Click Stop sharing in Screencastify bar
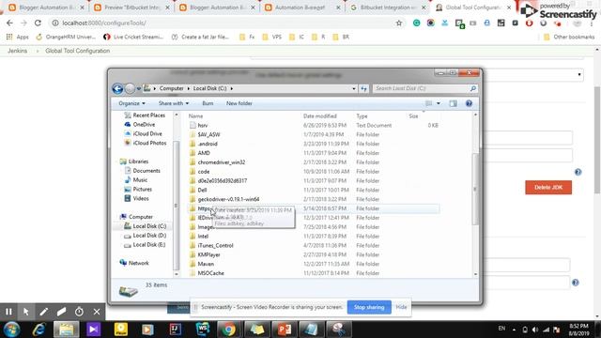Image resolution: width=601 pixels, height=338 pixels. click(369, 307)
